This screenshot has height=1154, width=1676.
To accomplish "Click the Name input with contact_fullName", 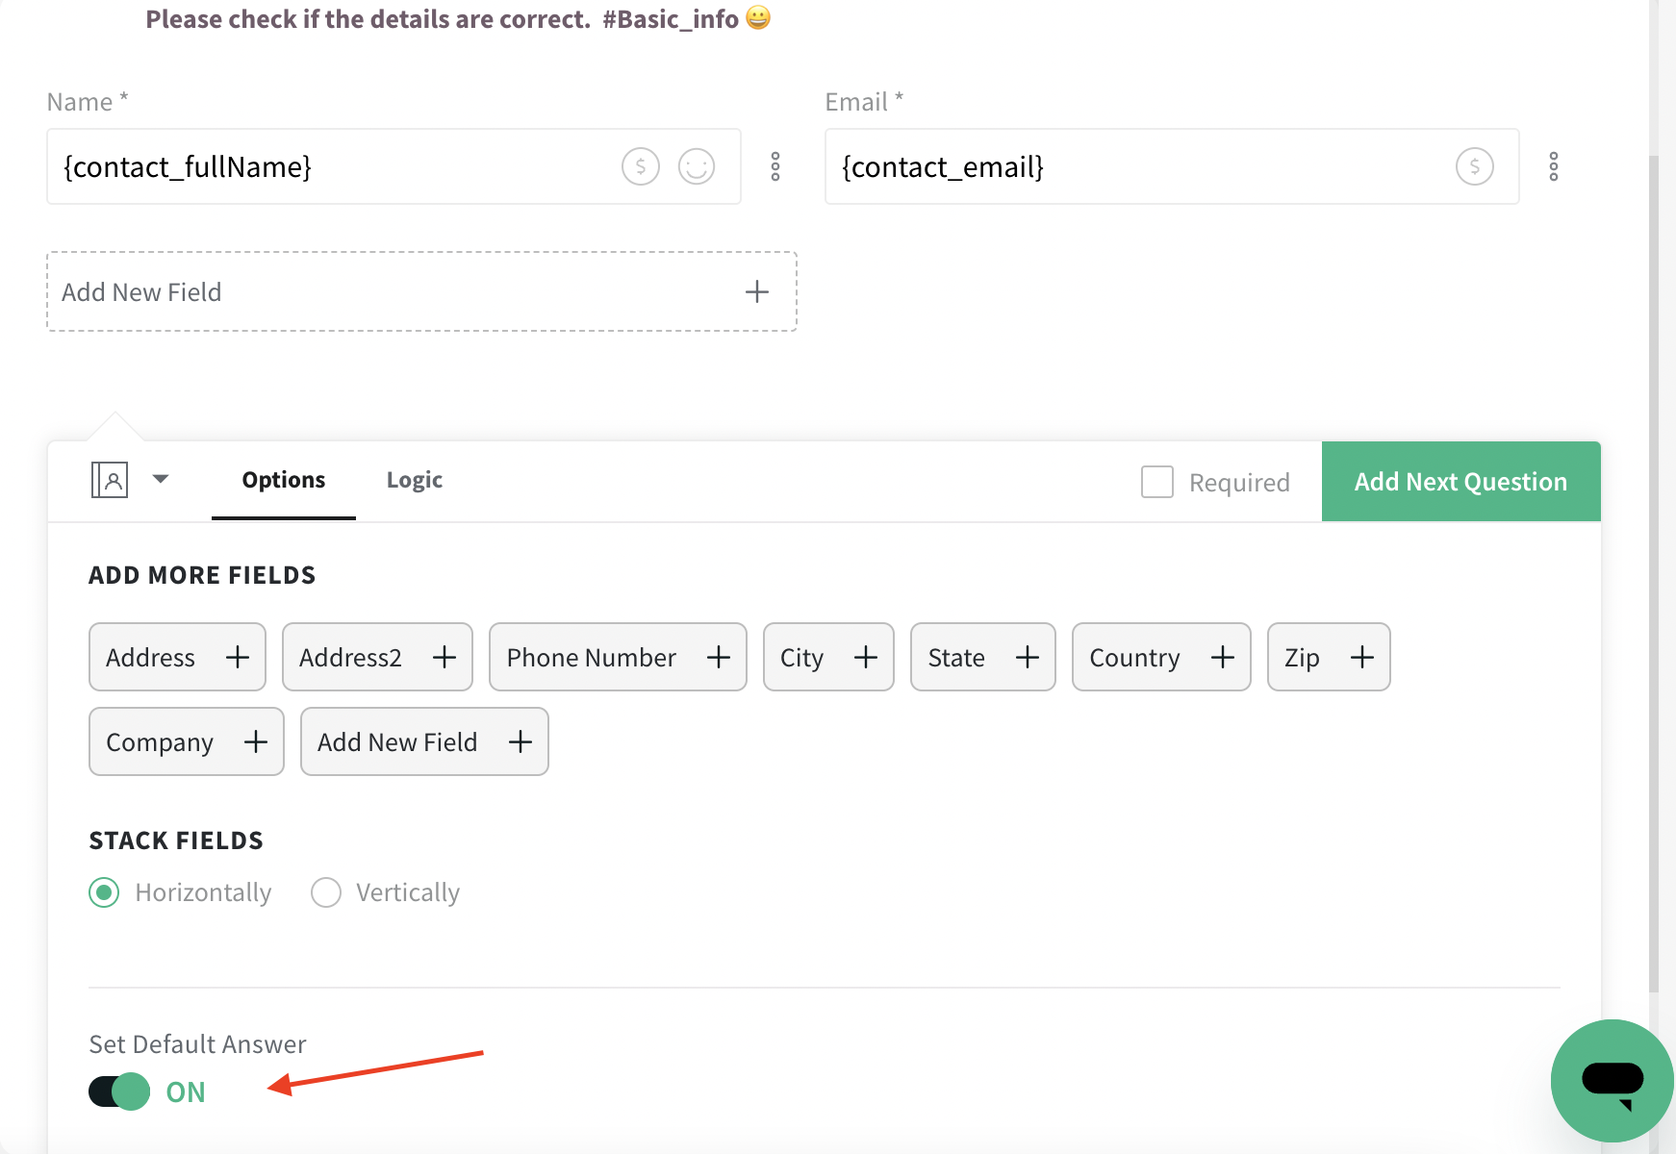I will coord(394,166).
